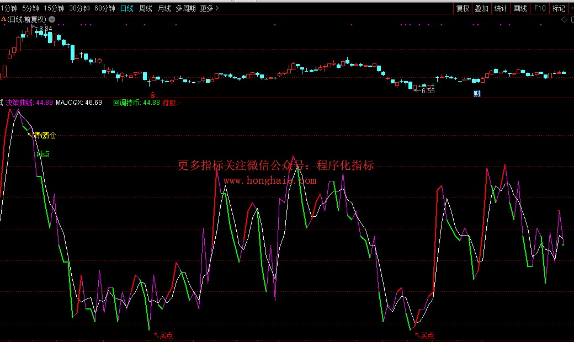This screenshot has height=342, width=574.
Task: Toggle 复权 price adjustment
Action: [463, 8]
